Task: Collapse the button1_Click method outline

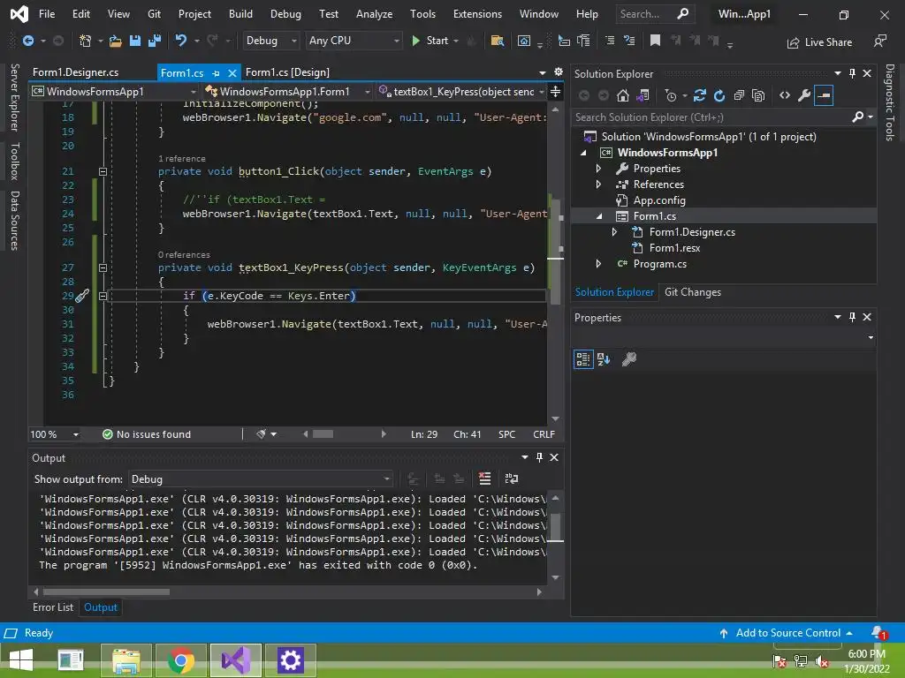Action: point(103,171)
